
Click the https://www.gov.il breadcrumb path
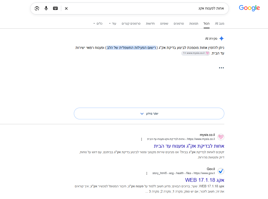(184, 173)
